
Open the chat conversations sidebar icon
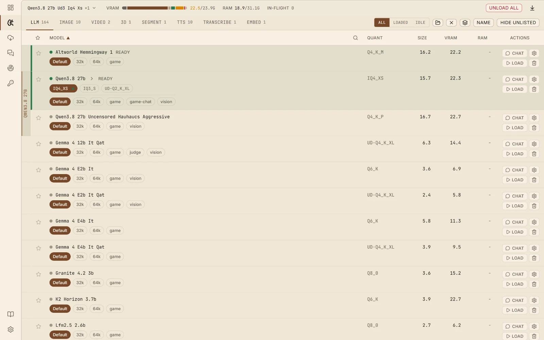(11, 53)
